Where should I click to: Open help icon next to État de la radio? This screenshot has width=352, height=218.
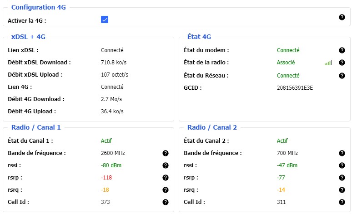342,63
